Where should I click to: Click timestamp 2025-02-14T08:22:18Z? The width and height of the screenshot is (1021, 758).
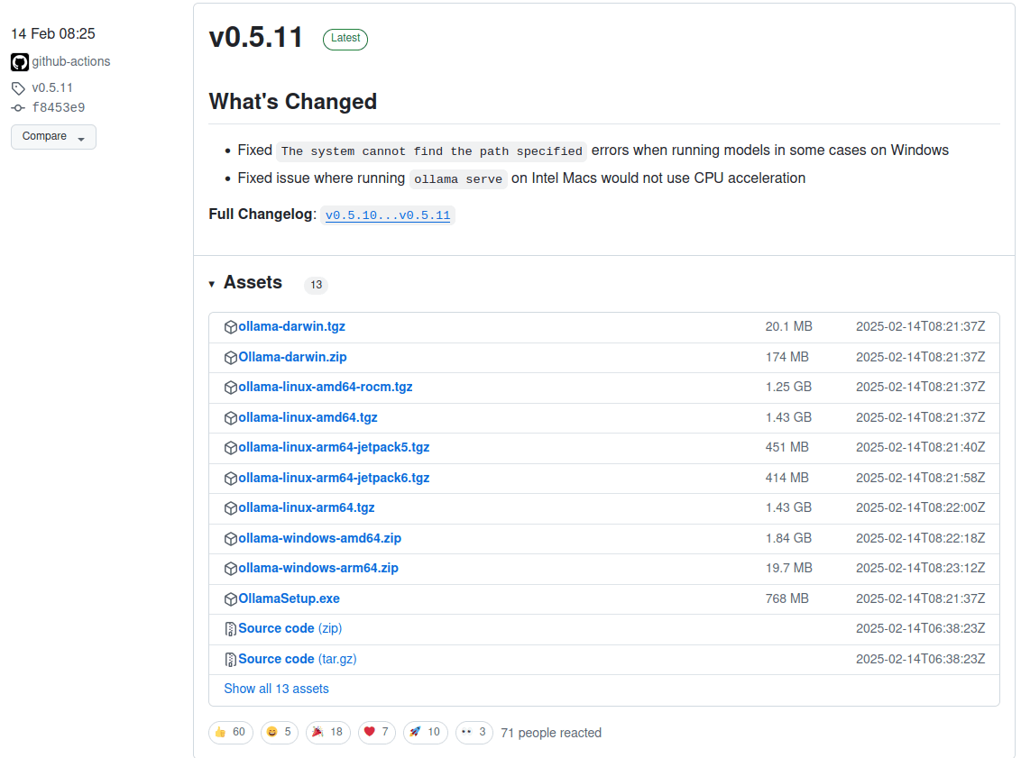tap(920, 539)
